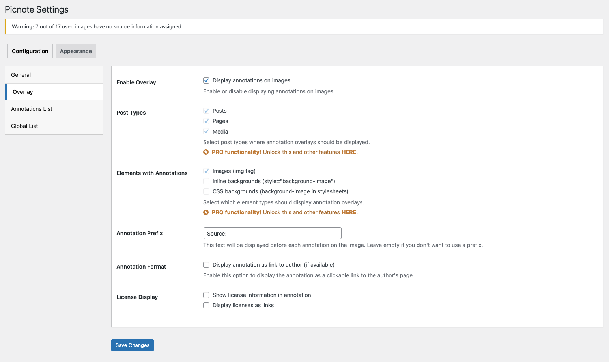The image size is (609, 362).
Task: Enable CSS backgrounds annotations
Action: click(206, 191)
